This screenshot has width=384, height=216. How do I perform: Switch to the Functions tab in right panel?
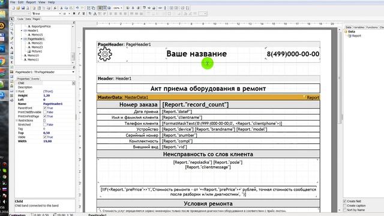coord(372,27)
